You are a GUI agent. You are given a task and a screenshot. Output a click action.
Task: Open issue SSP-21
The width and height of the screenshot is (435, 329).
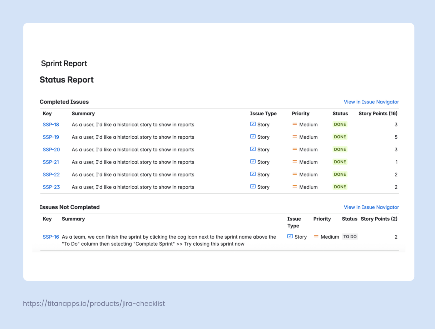51,162
